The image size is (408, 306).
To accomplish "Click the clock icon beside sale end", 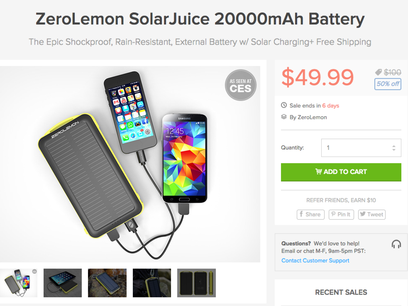I will click(284, 105).
